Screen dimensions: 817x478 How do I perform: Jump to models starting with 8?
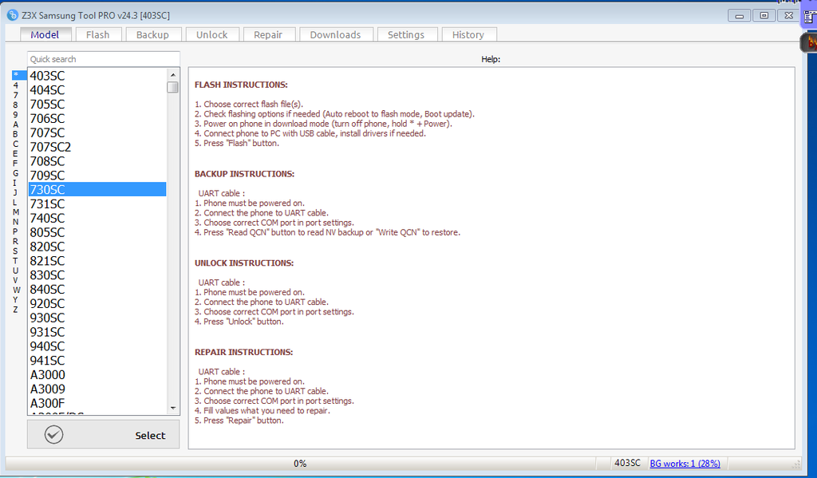click(x=16, y=105)
